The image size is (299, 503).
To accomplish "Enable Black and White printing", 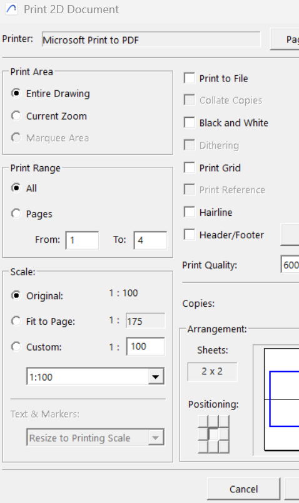I will (190, 122).
